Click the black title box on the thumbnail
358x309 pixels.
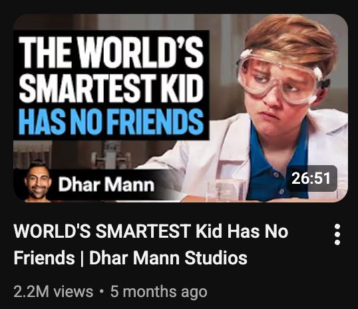111,85
